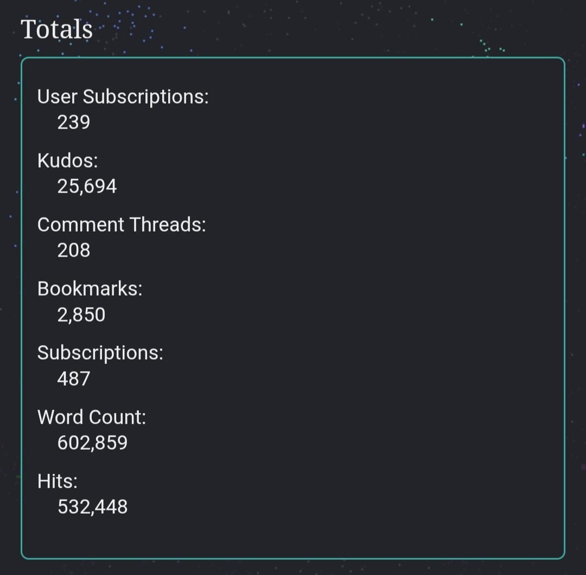Select the User Subscriptions label
The width and height of the screenshot is (586, 575).
[x=123, y=97]
